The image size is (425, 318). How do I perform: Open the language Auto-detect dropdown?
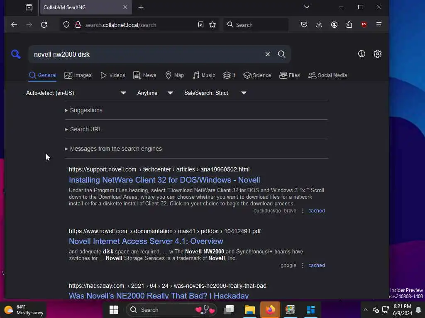76,93
